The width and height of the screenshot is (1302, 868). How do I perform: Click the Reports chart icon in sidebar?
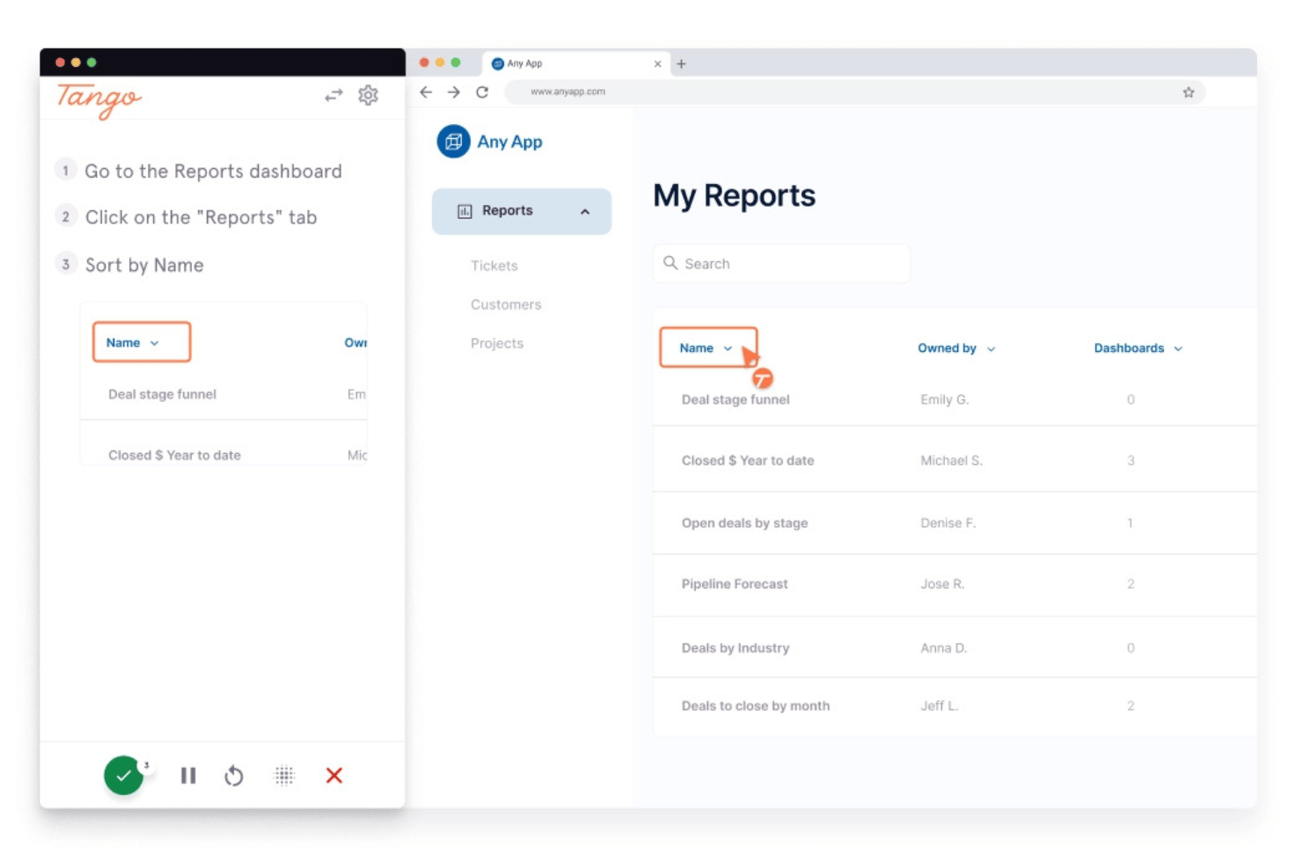tap(464, 211)
